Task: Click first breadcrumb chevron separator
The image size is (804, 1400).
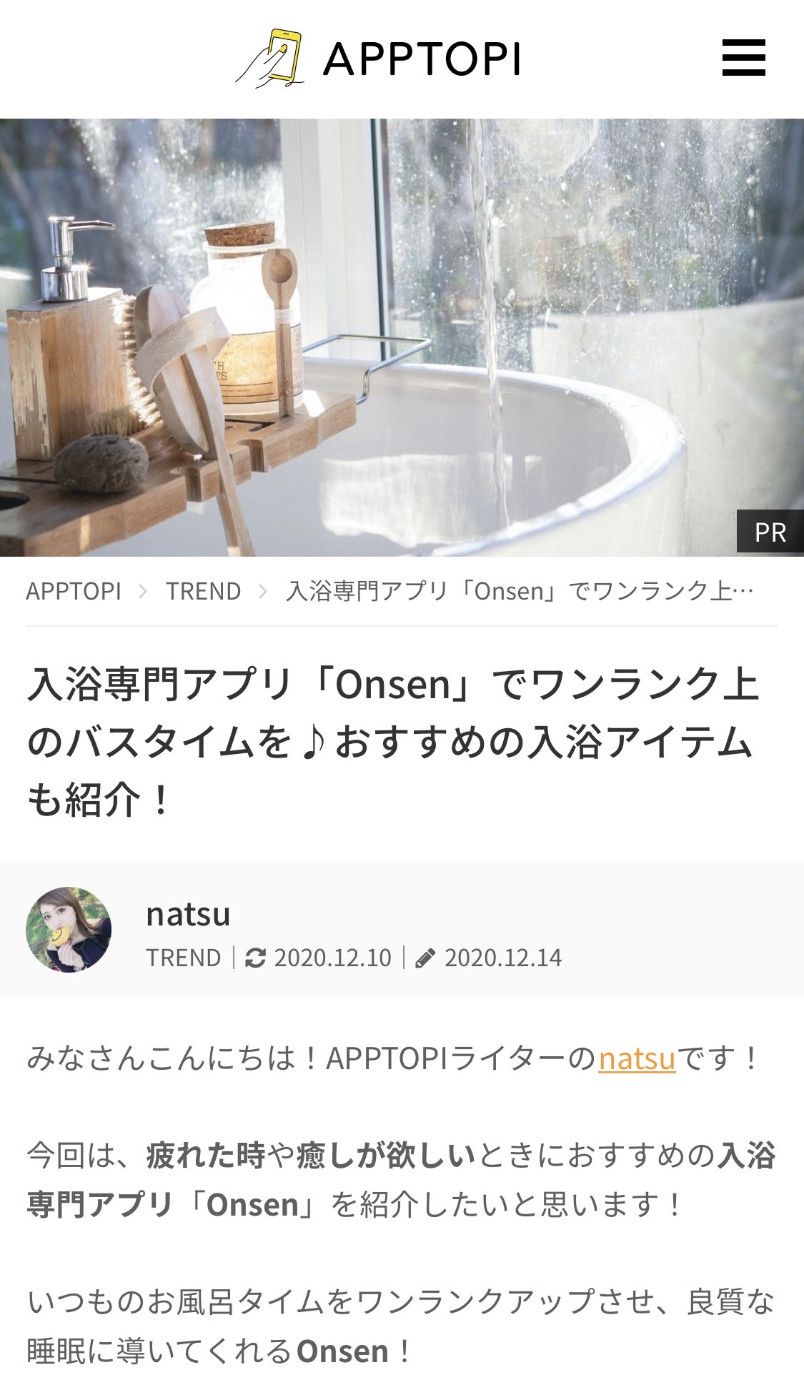Action: point(143,592)
